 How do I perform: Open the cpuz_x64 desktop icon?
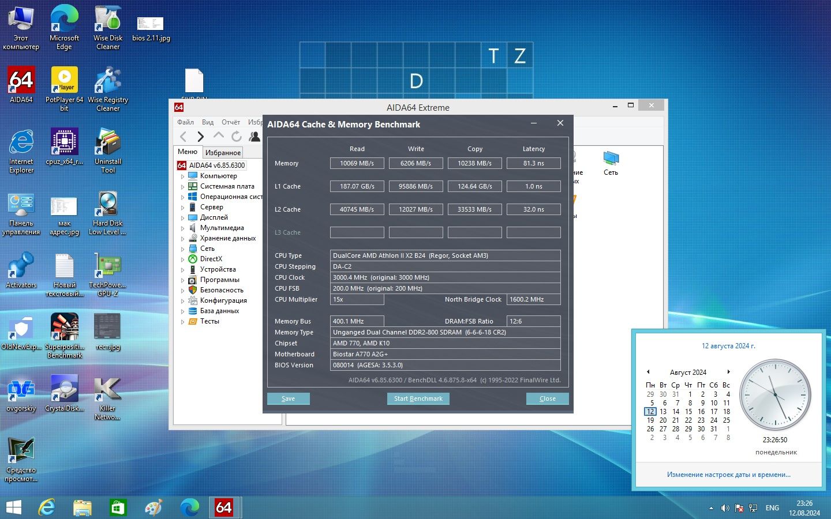64,147
